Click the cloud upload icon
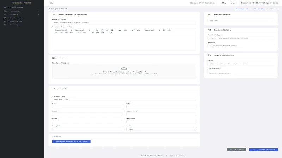Viewport: 282px width, 158px height. (124, 68)
